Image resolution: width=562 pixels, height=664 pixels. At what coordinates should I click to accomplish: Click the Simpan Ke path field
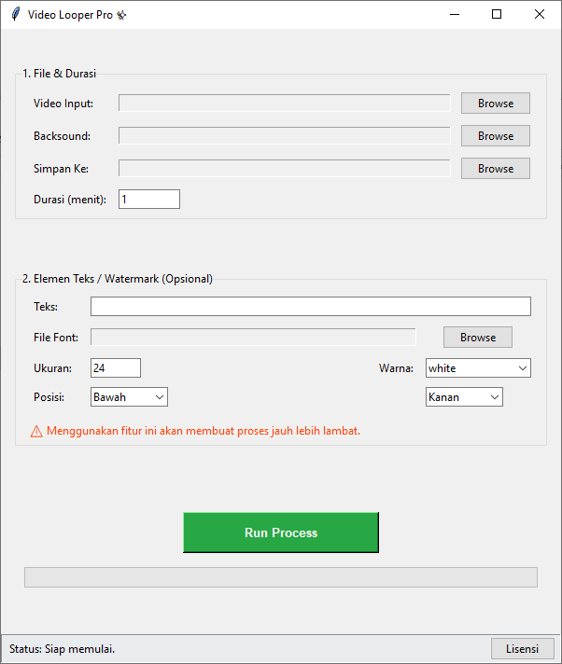pos(284,169)
